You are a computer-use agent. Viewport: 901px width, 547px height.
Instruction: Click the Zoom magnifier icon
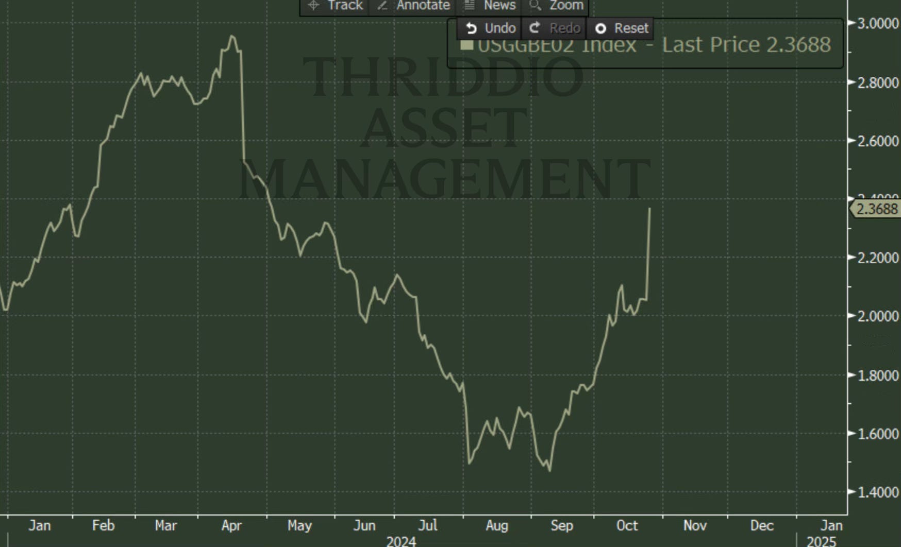click(535, 6)
